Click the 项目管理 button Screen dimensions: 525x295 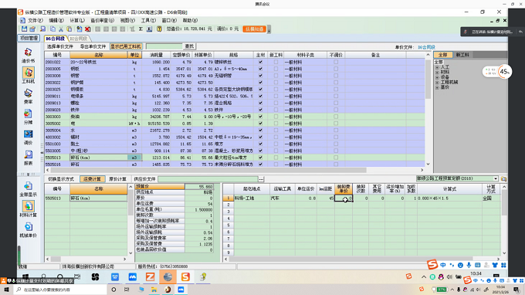(29, 38)
